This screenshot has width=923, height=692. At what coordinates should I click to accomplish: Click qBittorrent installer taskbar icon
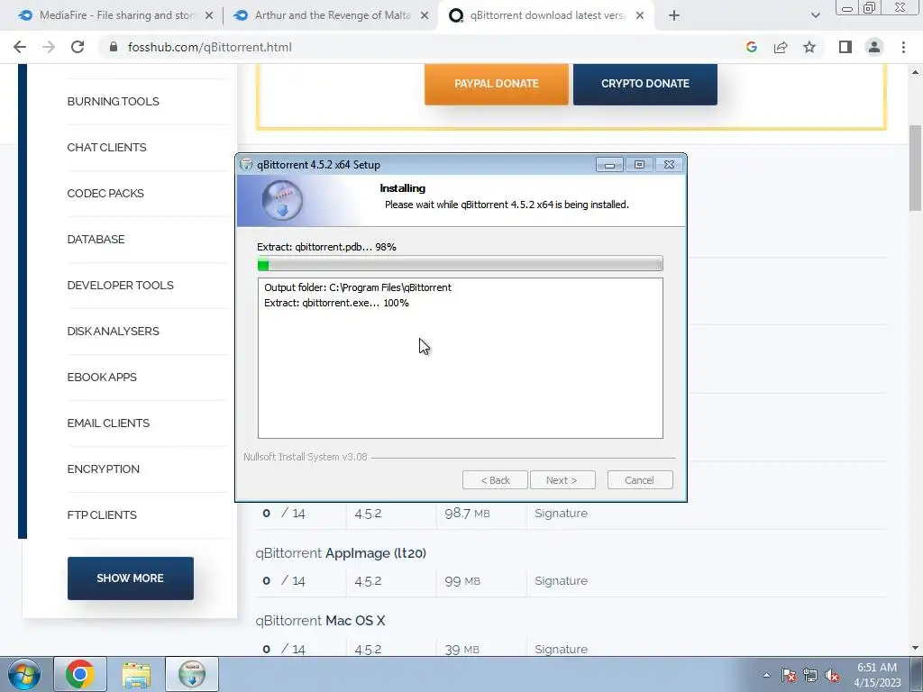coord(192,674)
